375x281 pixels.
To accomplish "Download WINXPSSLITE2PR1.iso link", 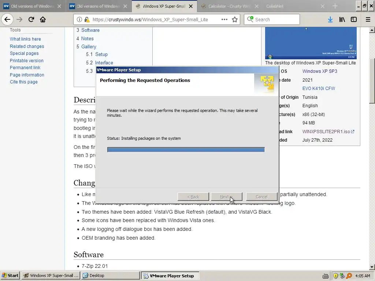I will [328, 132].
